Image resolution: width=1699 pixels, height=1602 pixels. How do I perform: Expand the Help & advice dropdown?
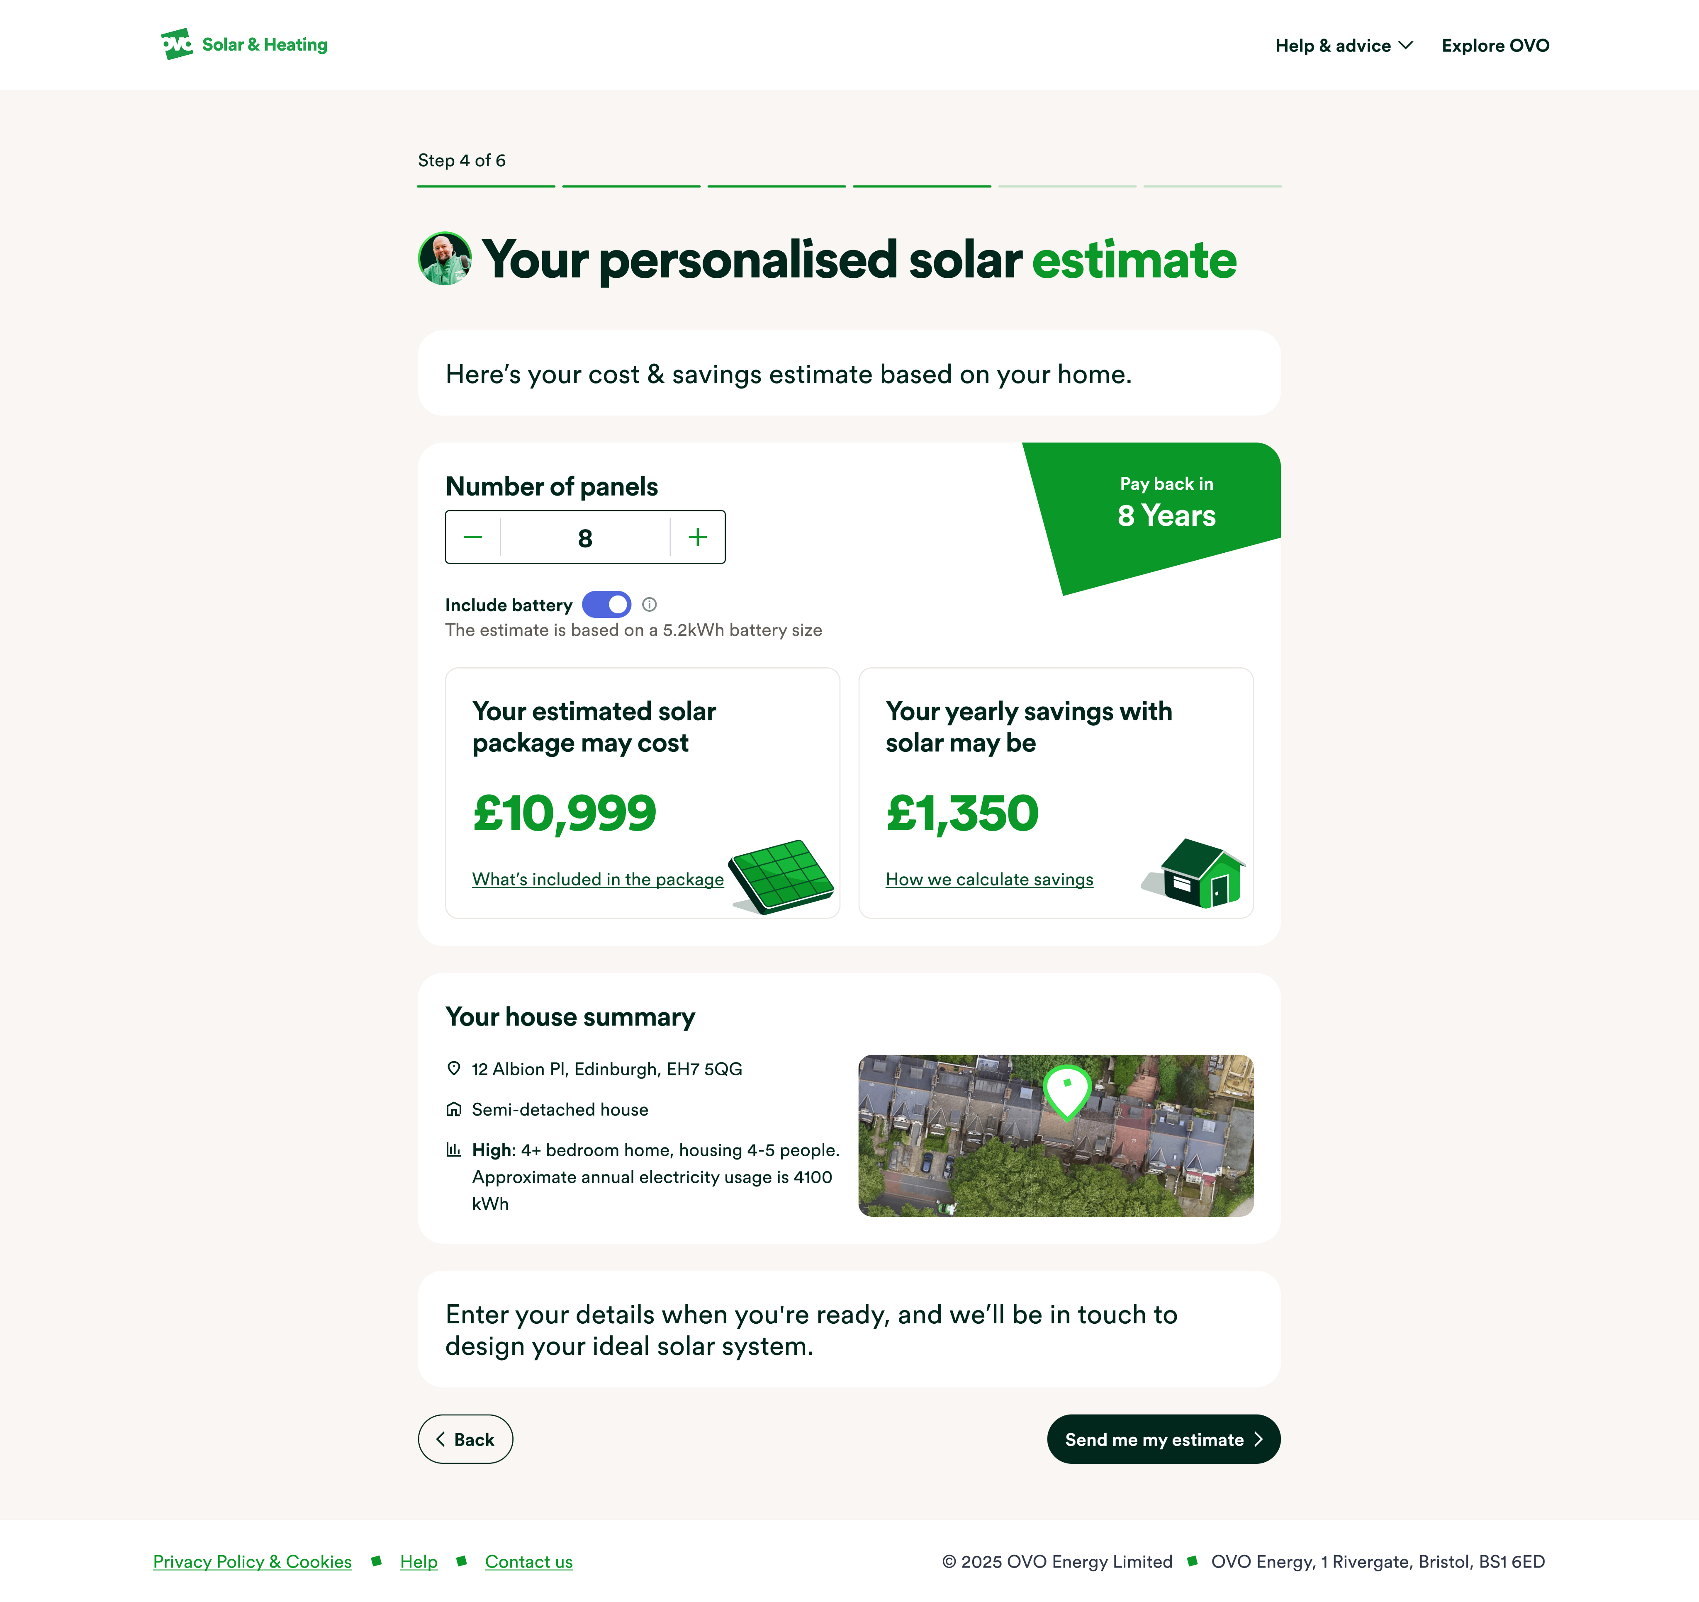pos(1344,45)
